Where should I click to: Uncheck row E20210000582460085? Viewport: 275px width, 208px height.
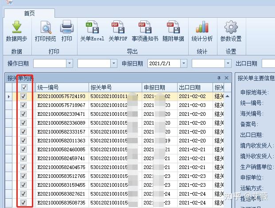pyautogui.click(x=23, y=149)
